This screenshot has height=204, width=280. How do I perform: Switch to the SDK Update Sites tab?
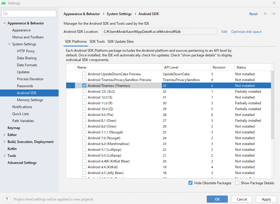click(x=120, y=42)
